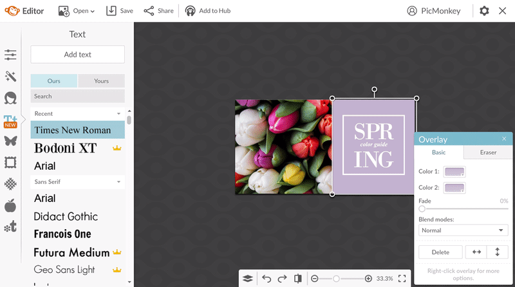Open the Touch Up face icon
The height and width of the screenshot is (287, 515).
(x=10, y=98)
